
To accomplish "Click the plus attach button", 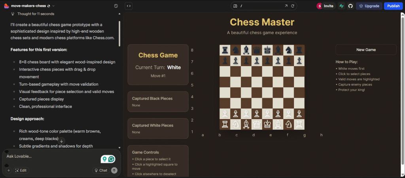I will [x=9, y=170].
